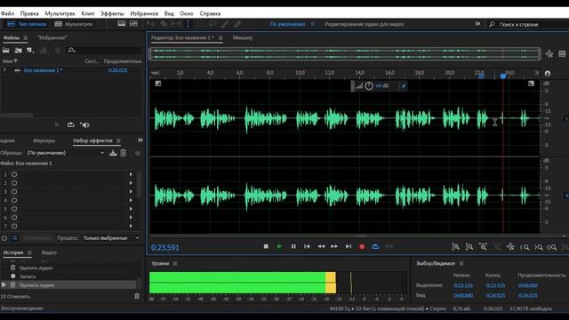Image resolution: width=569 pixels, height=320 pixels.
Task: Move playhead to previous marker button
Action: pyautogui.click(x=307, y=246)
